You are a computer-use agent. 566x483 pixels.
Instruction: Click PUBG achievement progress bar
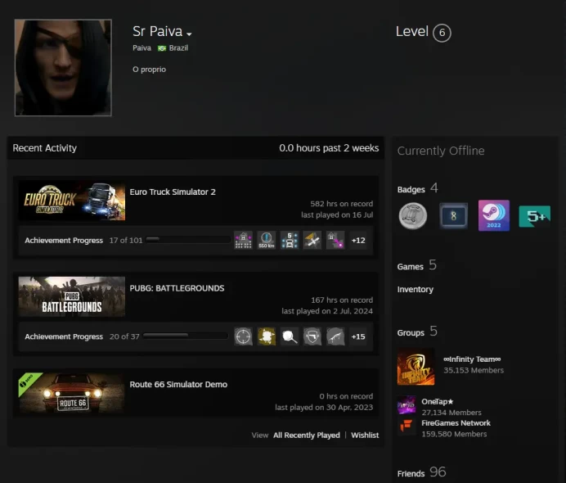[x=186, y=336]
